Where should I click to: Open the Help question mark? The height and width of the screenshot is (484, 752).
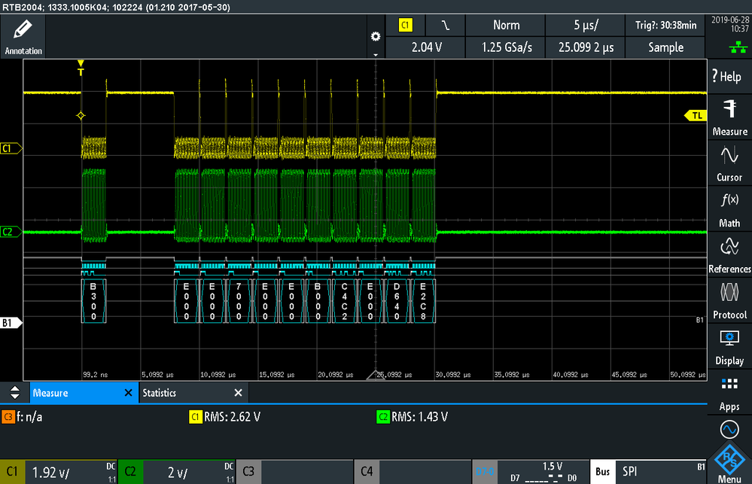[x=727, y=76]
